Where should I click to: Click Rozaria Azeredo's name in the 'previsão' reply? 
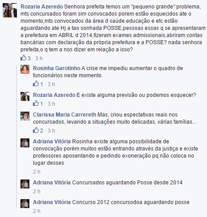[x=54, y=95]
